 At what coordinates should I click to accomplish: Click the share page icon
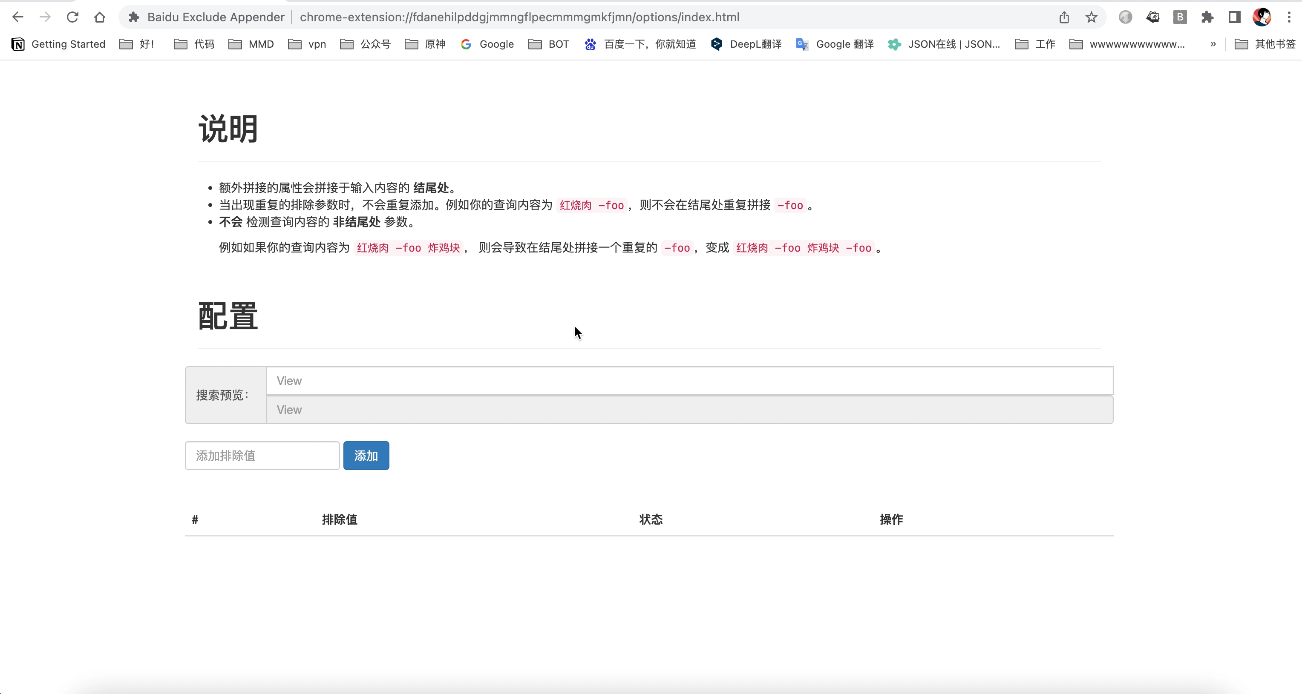(1064, 17)
